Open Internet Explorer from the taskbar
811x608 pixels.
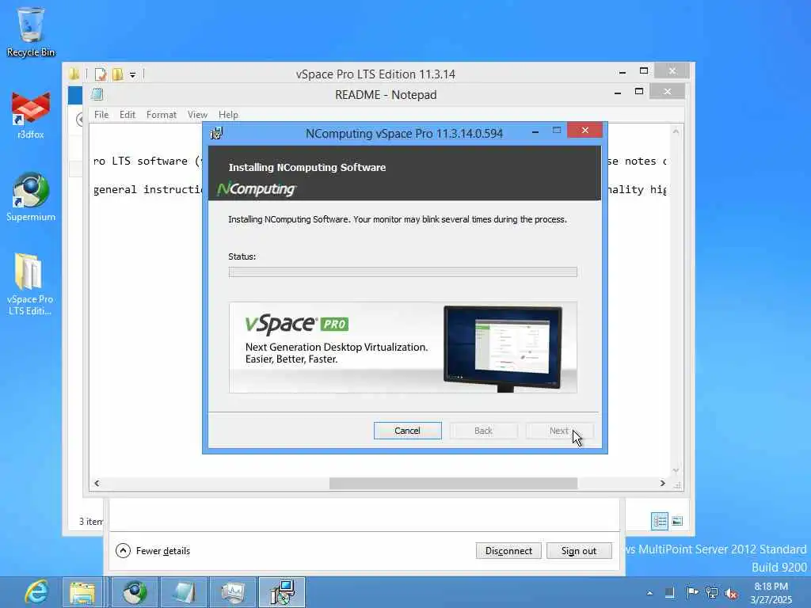(36, 592)
